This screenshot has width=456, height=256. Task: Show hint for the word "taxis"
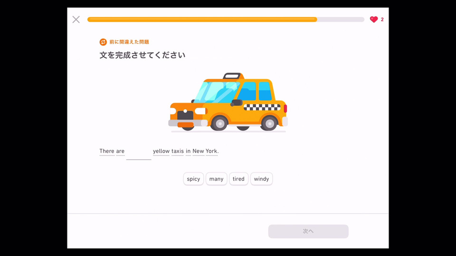[x=177, y=151]
